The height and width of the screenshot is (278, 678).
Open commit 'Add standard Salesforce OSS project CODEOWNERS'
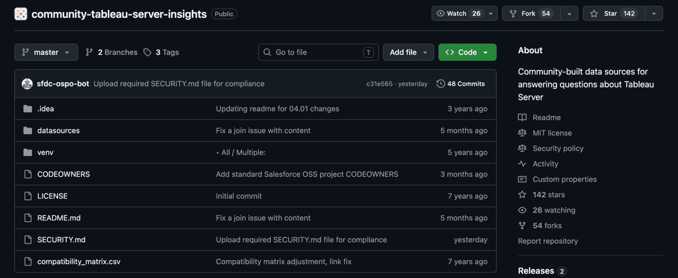click(307, 174)
